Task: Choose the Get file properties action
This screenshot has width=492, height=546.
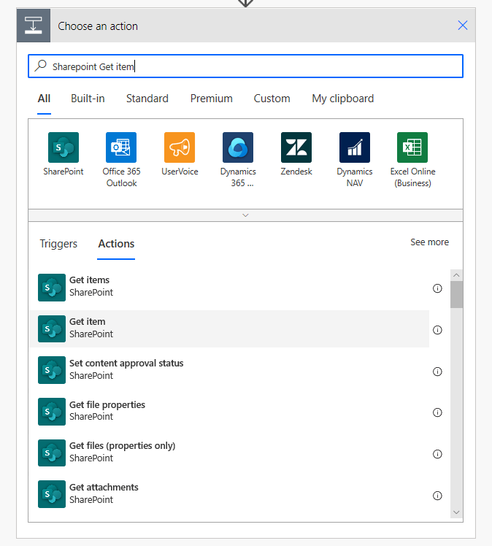Action: 229,412
